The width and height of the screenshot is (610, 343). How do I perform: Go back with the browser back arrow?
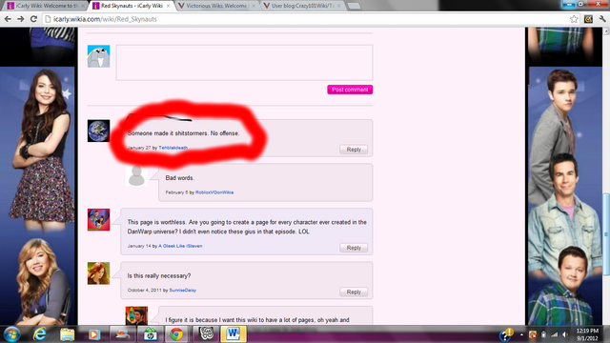click(x=8, y=19)
